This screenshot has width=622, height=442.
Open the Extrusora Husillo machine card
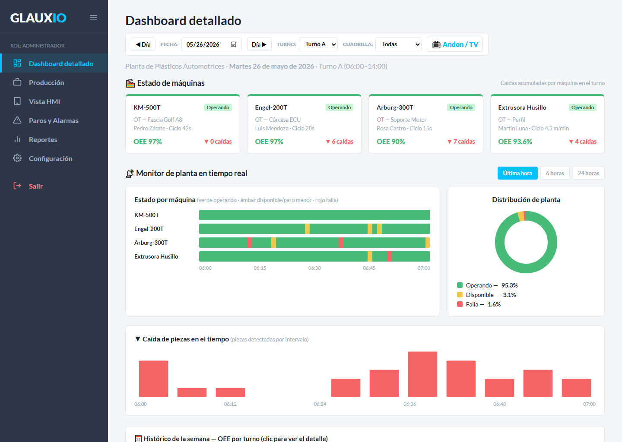point(547,124)
